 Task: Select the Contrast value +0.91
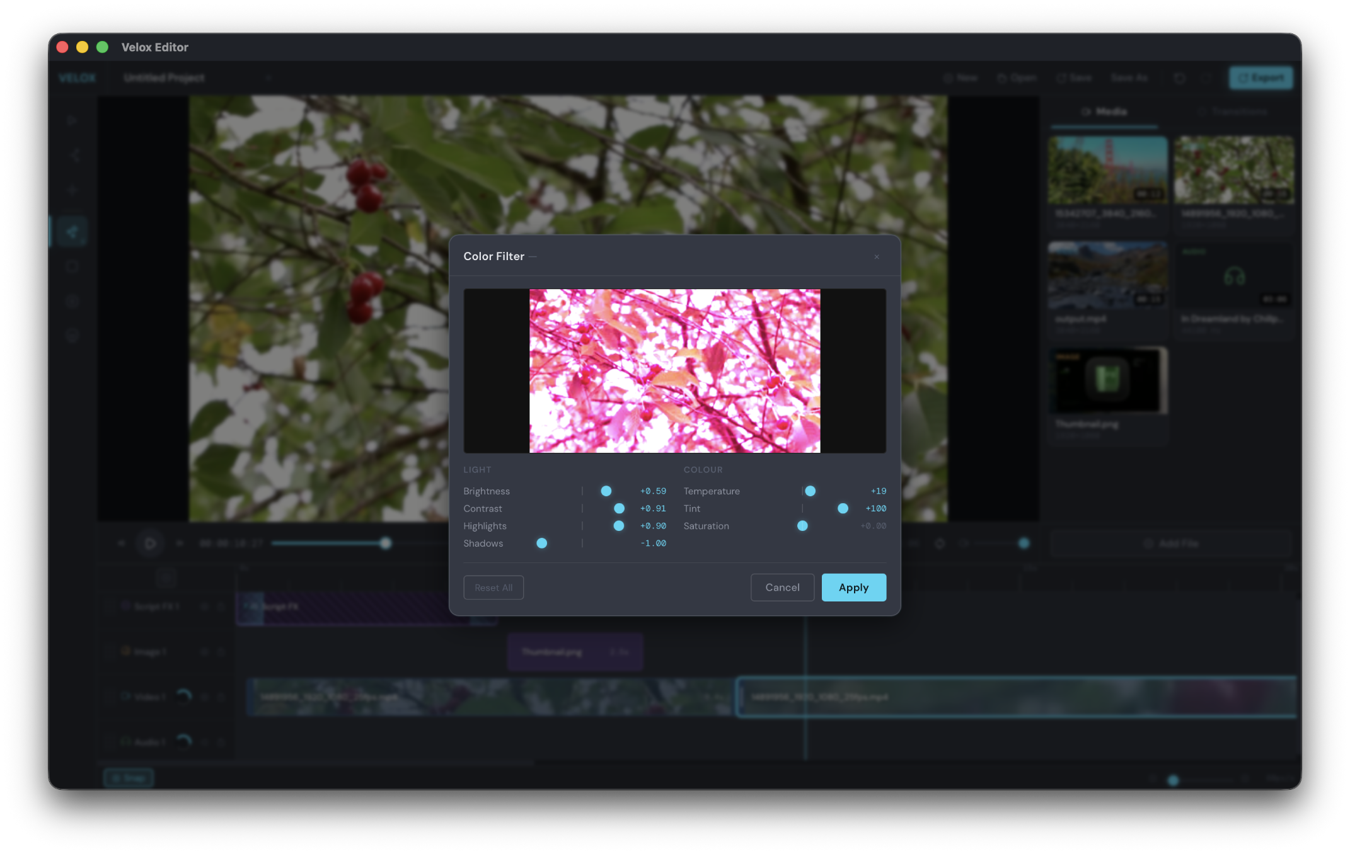653,508
